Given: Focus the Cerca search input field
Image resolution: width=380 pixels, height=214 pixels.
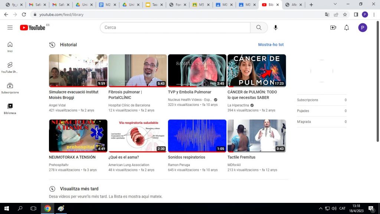Looking at the screenshot, I should click(x=175, y=27).
